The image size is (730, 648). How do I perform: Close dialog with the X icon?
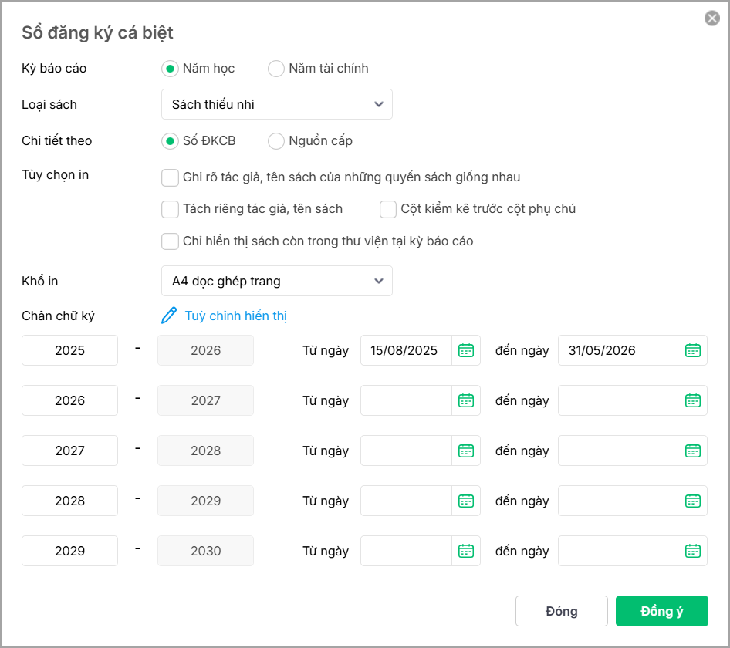pos(712,19)
